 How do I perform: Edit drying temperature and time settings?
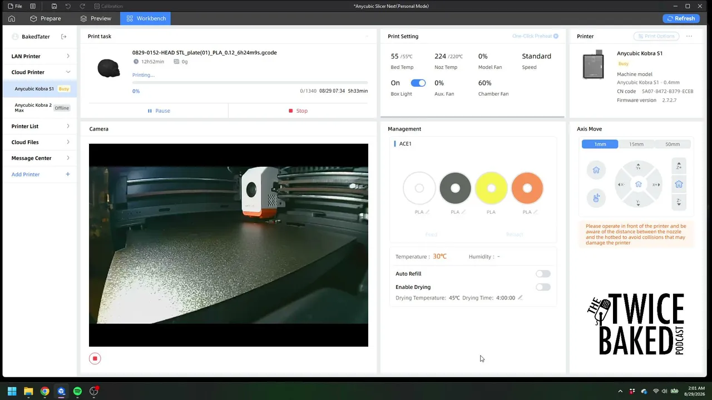(x=520, y=298)
